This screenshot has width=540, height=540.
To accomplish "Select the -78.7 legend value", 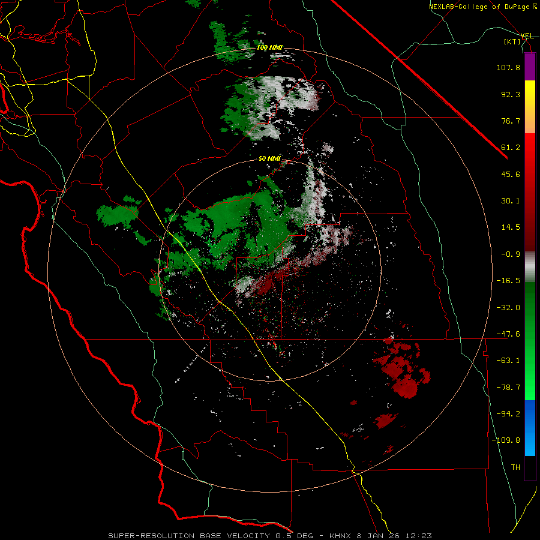I will click(508, 388).
